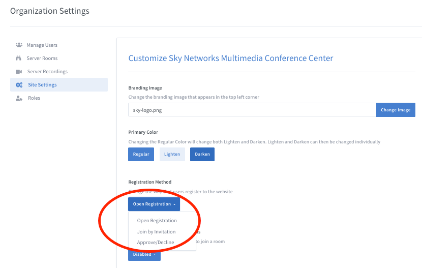This screenshot has height=268, width=422.
Task: Click the Site Settings gears icon
Action: pos(19,85)
